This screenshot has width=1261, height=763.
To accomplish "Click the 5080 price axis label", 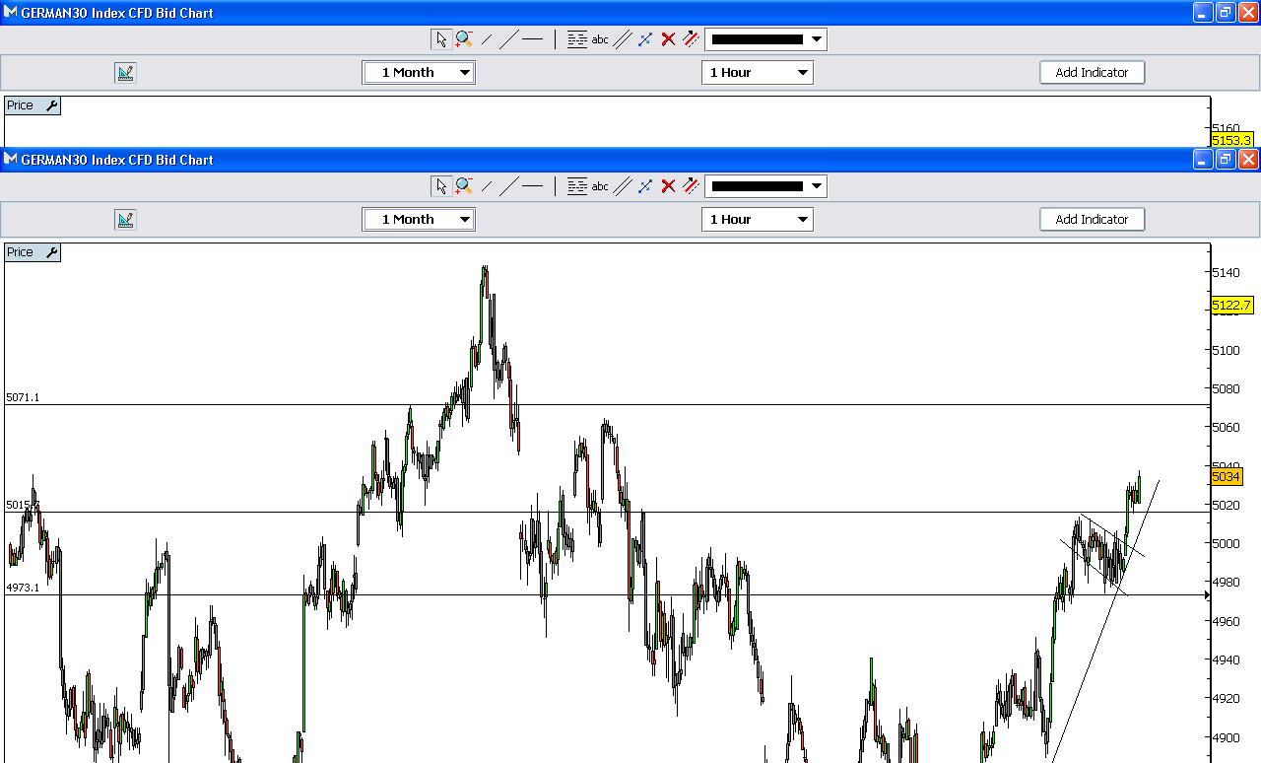I will 1226,388.
